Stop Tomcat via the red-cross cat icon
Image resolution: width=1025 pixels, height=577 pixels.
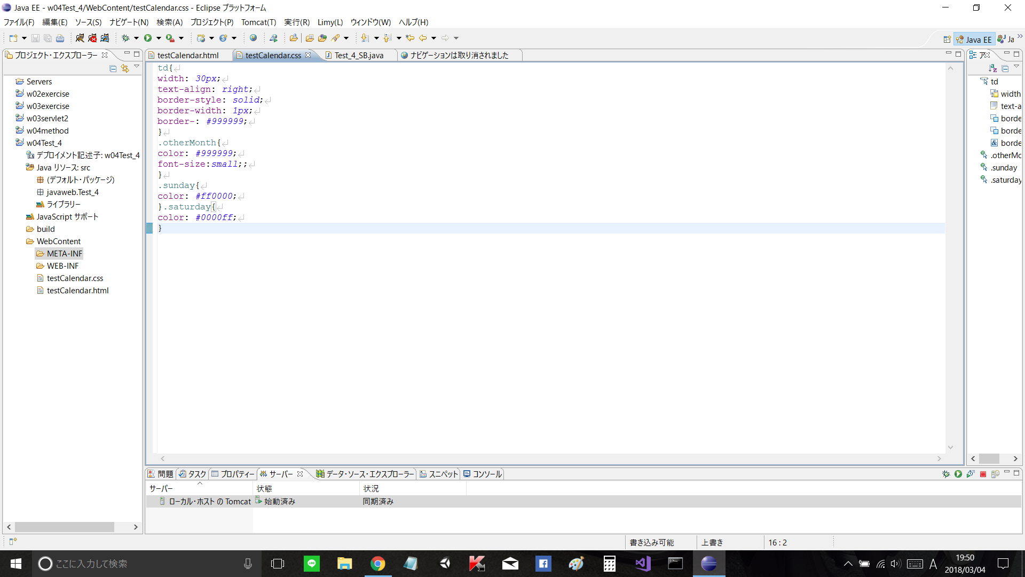pyautogui.click(x=92, y=38)
